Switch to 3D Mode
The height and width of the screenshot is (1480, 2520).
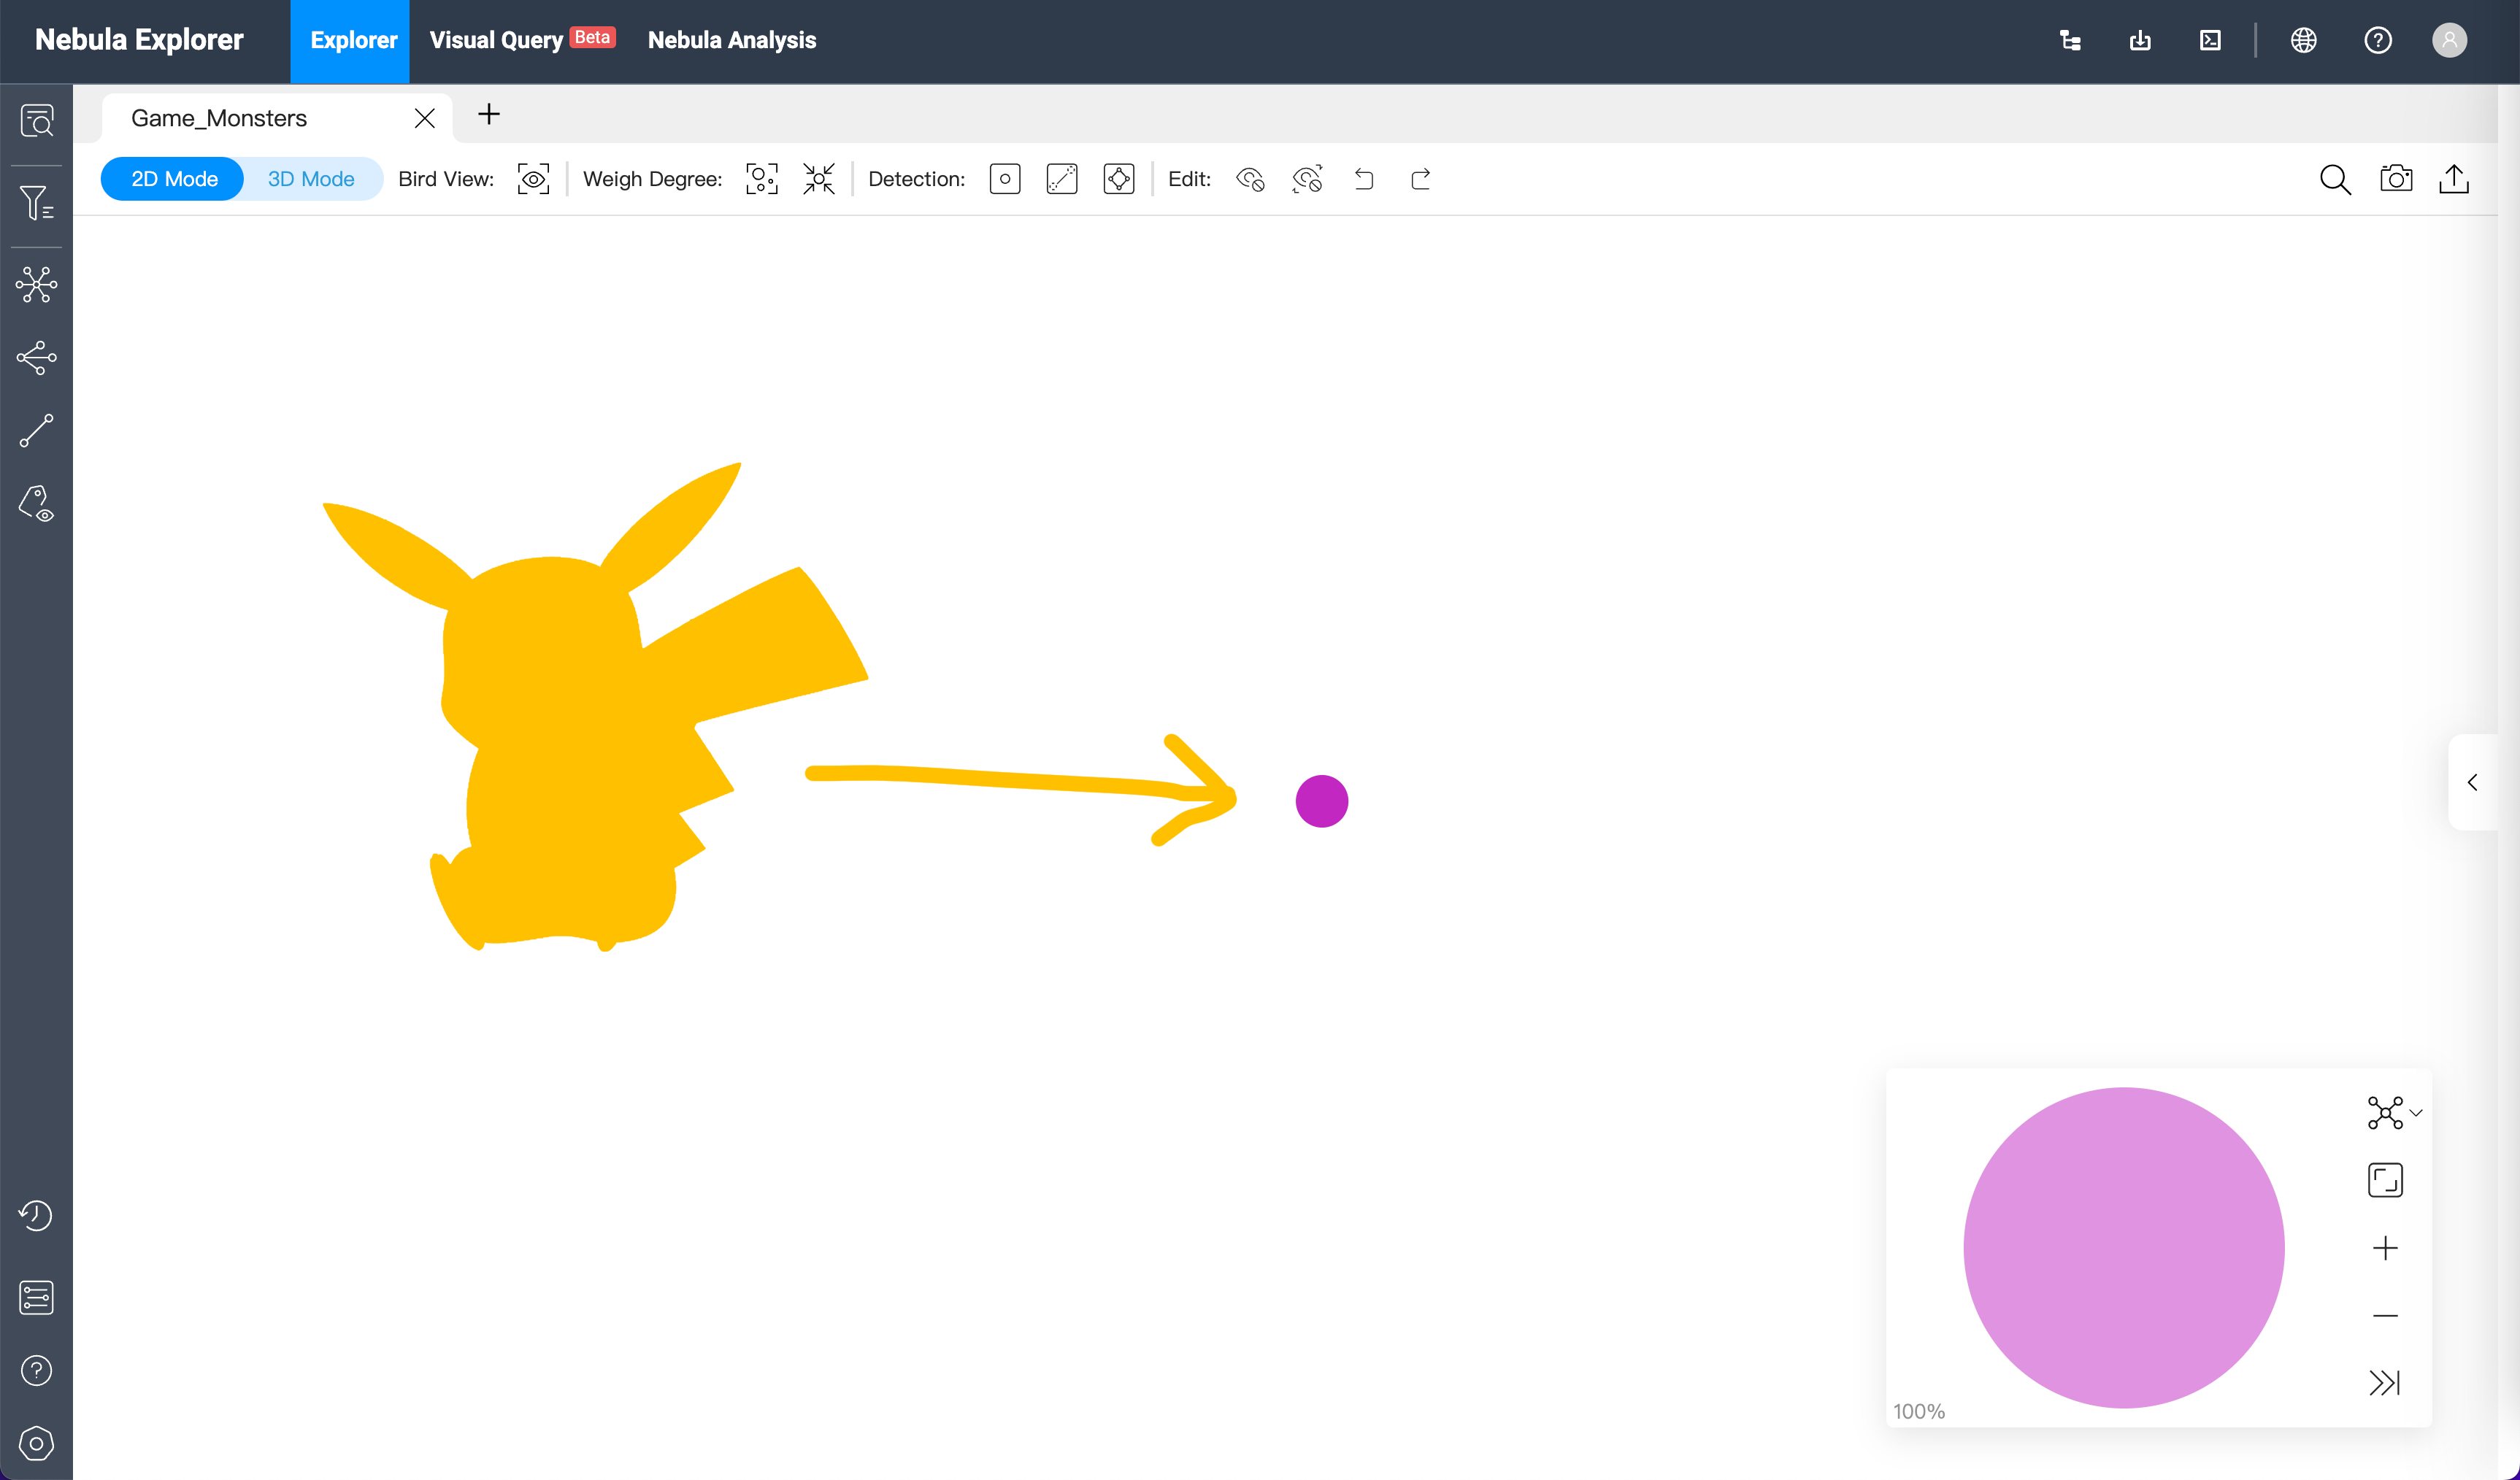pos(311,179)
